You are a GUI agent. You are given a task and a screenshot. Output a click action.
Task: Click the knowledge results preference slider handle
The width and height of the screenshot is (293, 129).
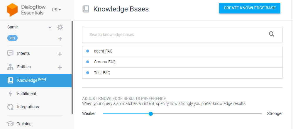[x=151, y=114]
